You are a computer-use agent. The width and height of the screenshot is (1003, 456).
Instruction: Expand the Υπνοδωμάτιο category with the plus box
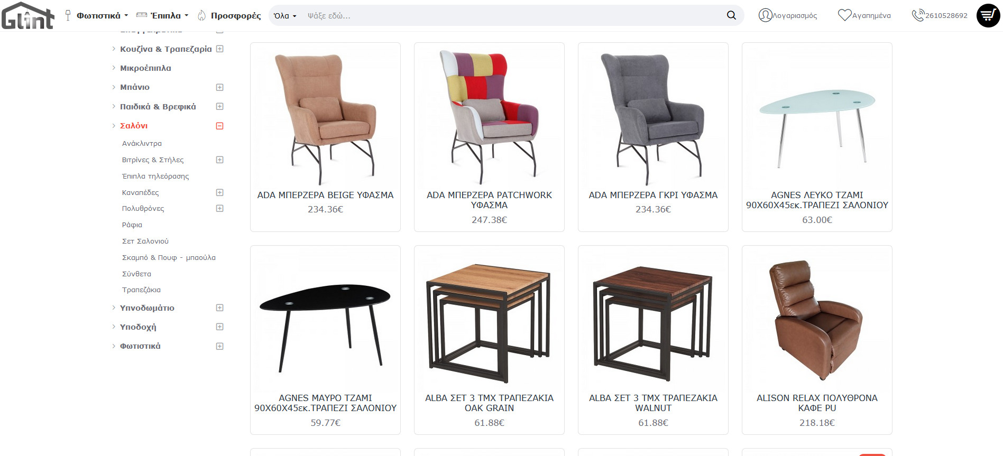pyautogui.click(x=220, y=308)
